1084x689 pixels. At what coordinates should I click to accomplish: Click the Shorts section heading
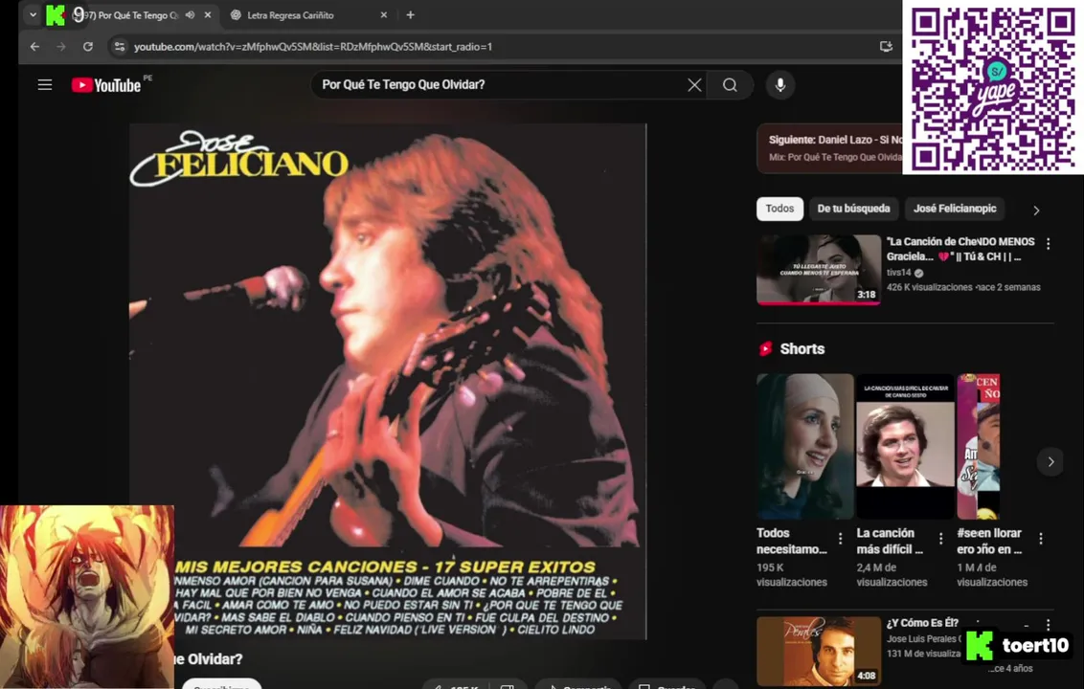click(x=802, y=349)
